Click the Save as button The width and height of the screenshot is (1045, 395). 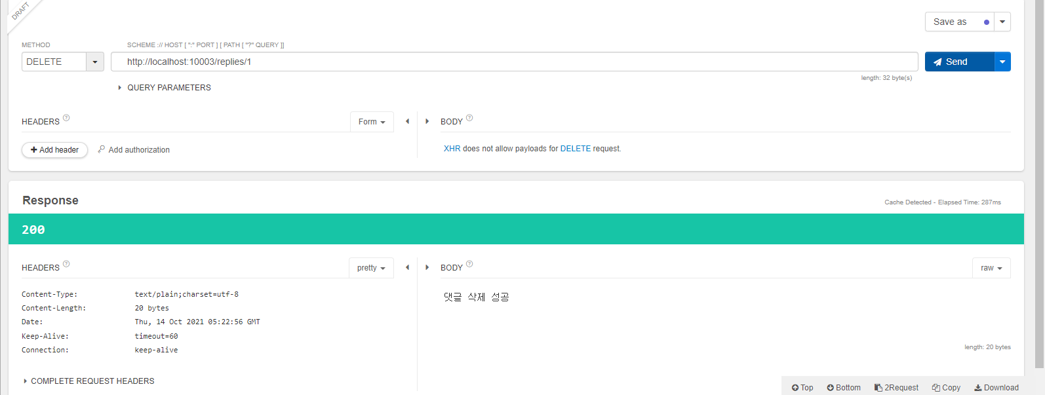tap(959, 22)
